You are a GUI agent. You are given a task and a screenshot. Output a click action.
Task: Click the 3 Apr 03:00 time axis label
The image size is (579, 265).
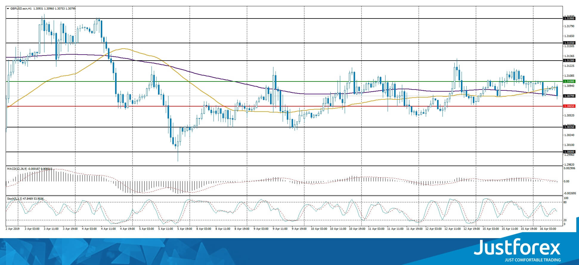(x=32, y=229)
